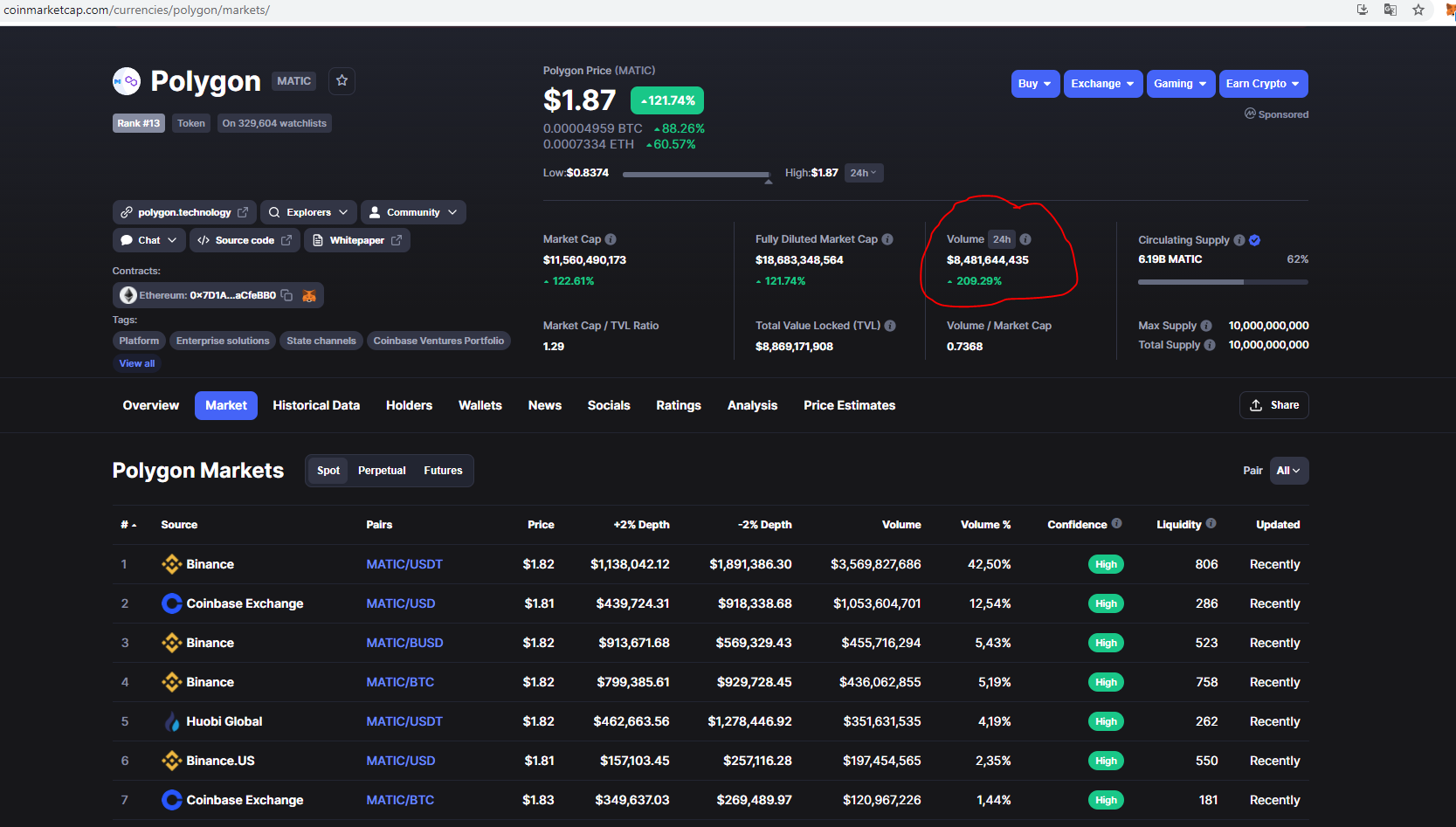Open info tooltip next to Market Cap
Image resolution: width=1456 pixels, height=827 pixels.
tap(611, 239)
